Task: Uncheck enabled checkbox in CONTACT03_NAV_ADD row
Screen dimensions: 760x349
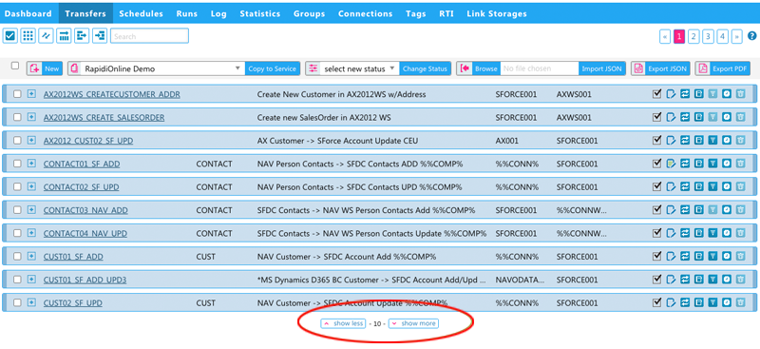Action: point(657,210)
